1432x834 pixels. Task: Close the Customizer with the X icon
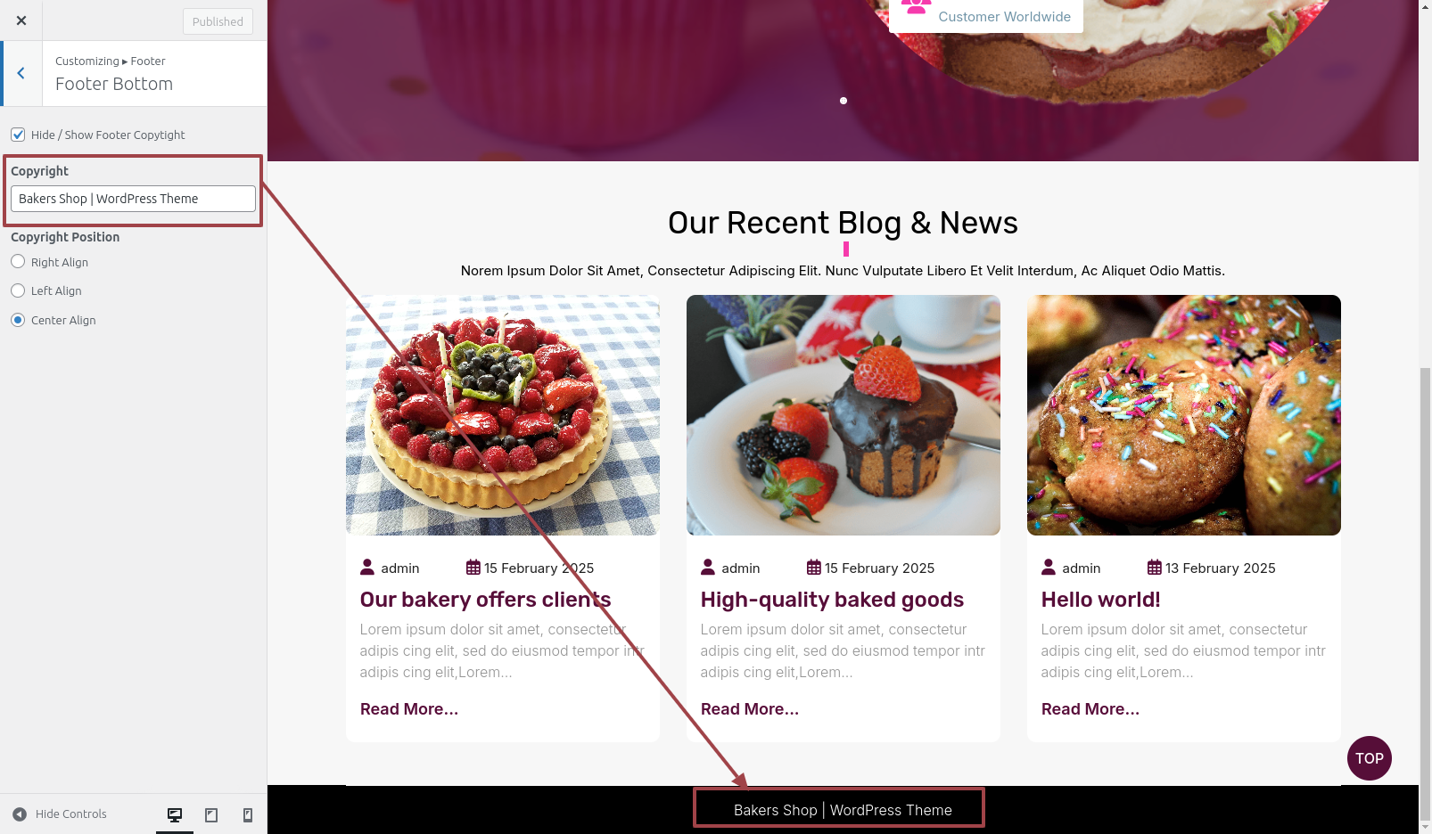coord(21,20)
